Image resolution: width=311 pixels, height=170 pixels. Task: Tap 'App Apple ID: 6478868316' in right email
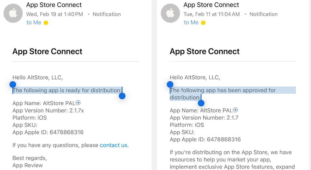205,140
